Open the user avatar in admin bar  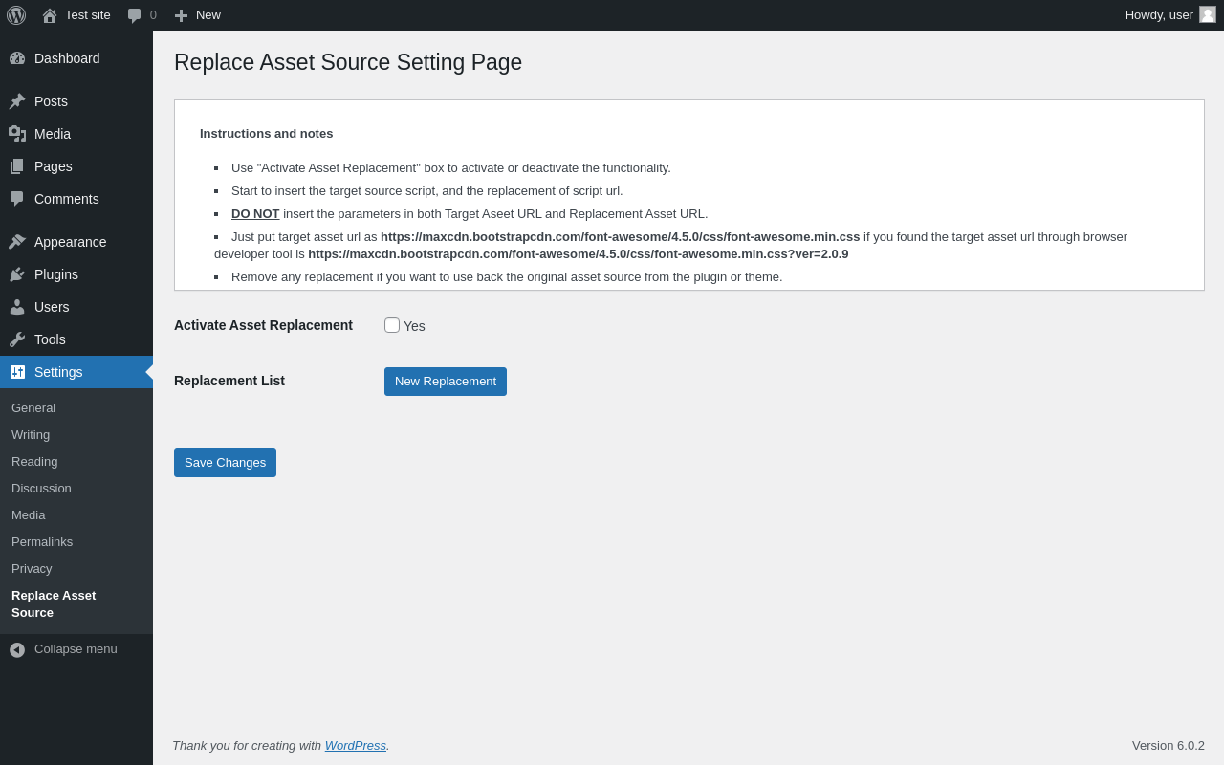(x=1208, y=14)
